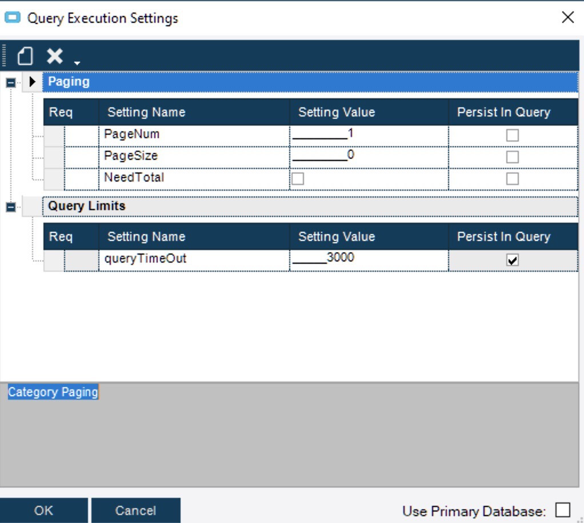Click Query Limits Persist In Query header
Viewport: 584px width, 523px height.
click(x=513, y=236)
